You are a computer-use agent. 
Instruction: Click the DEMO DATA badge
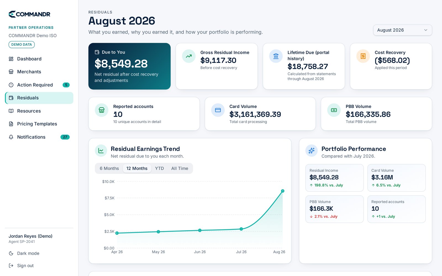click(22, 44)
